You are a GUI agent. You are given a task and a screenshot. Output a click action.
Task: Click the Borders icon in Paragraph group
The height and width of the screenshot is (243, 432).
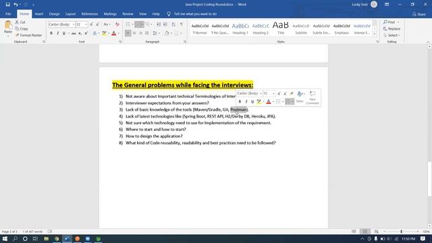coord(176,33)
